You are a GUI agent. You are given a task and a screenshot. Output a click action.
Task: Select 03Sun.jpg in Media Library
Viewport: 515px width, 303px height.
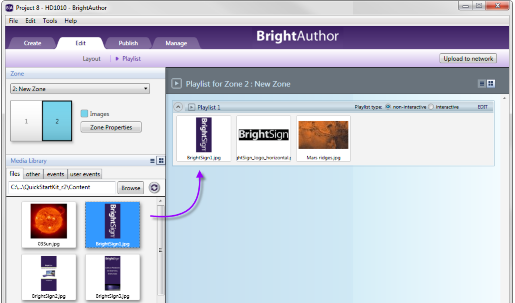pos(49,225)
